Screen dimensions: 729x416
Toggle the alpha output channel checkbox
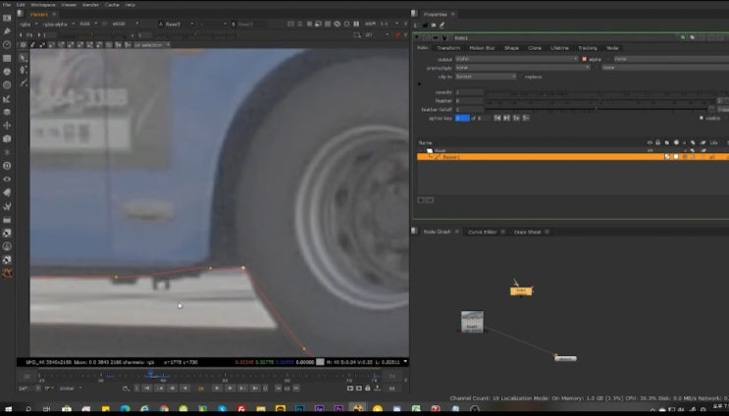(x=585, y=59)
